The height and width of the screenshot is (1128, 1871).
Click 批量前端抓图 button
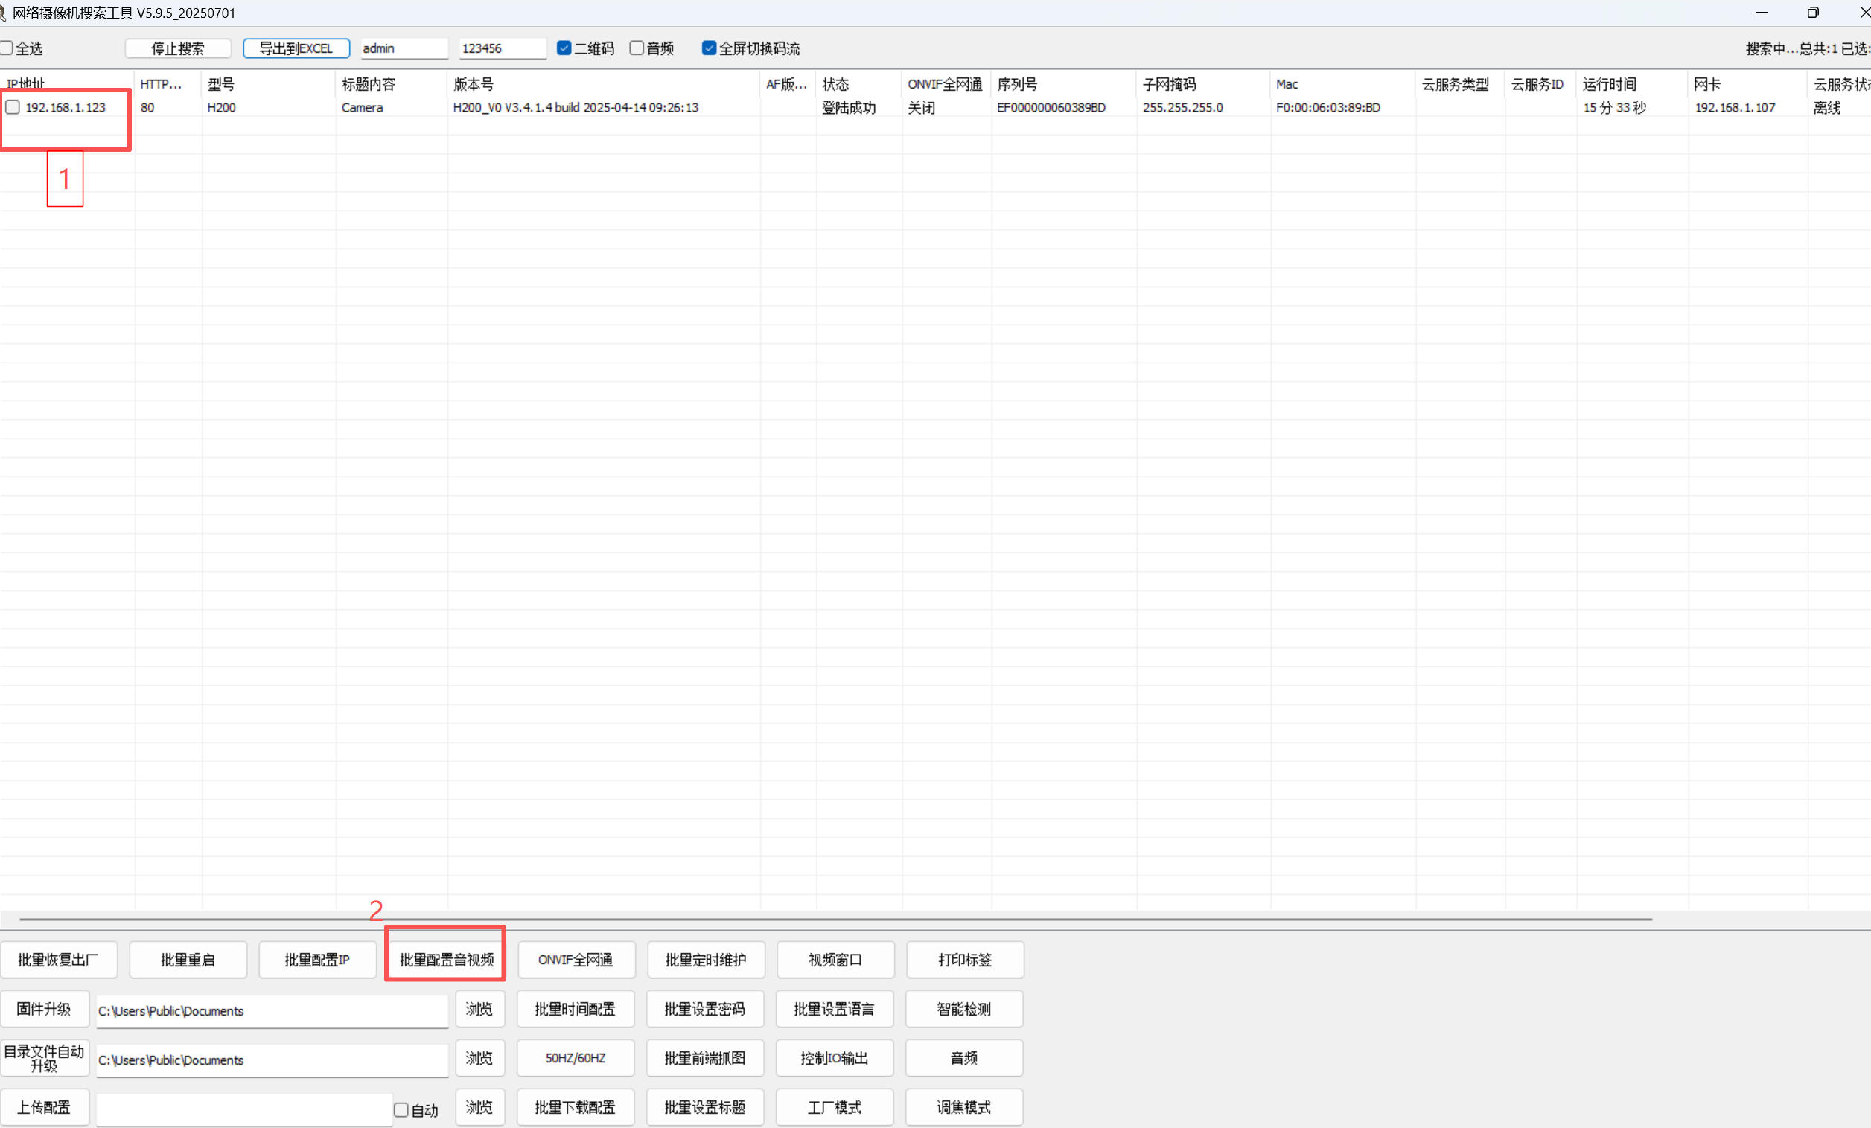pos(704,1058)
